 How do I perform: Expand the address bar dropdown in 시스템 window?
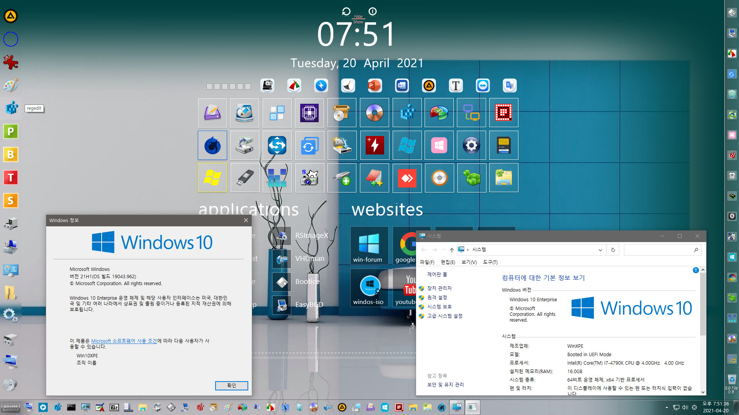[x=600, y=250]
